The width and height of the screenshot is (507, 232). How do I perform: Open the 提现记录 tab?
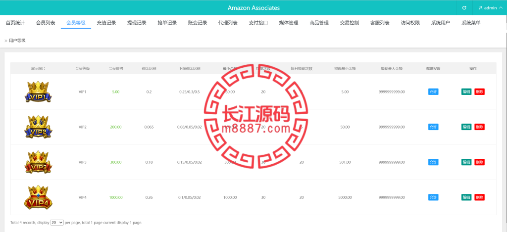pyautogui.click(x=137, y=23)
